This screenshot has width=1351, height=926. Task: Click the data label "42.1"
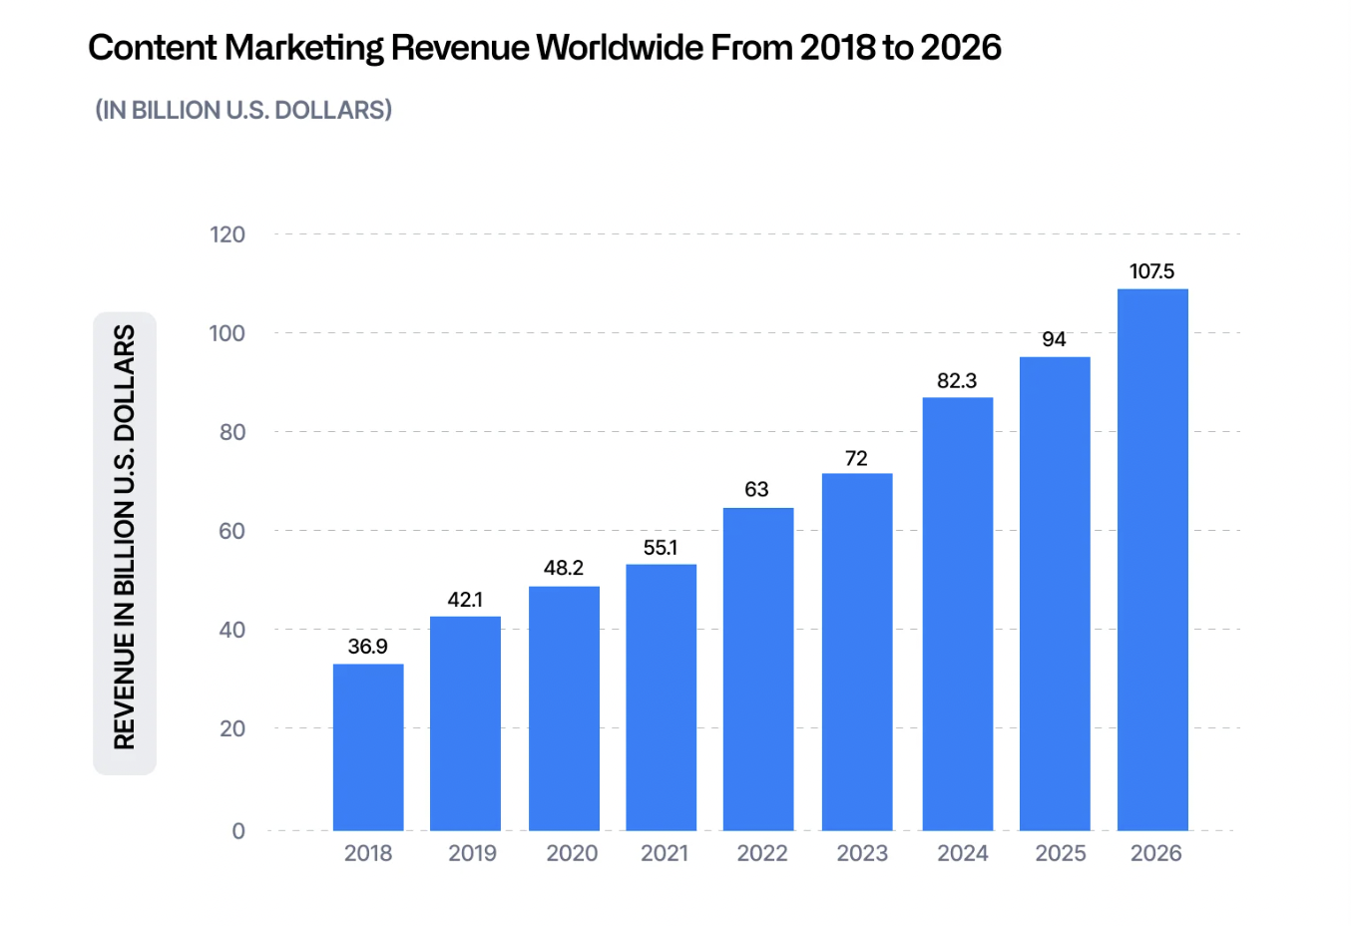pyautogui.click(x=465, y=600)
